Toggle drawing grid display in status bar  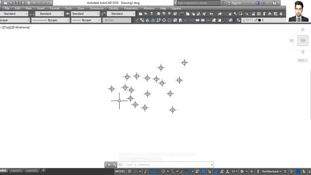pos(130,172)
